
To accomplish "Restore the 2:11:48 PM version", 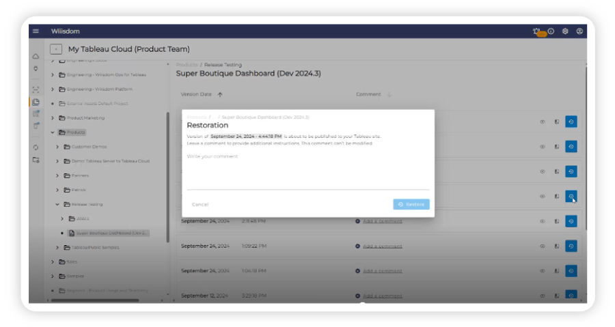I will (571, 221).
